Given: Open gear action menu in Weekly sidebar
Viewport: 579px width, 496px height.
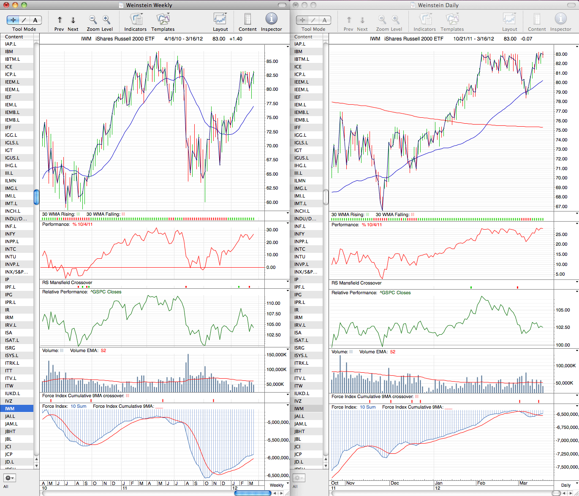Looking at the screenshot, I should click(x=9, y=478).
